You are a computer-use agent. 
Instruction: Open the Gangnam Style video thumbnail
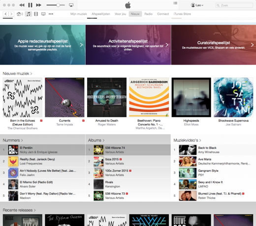tap(188, 173)
